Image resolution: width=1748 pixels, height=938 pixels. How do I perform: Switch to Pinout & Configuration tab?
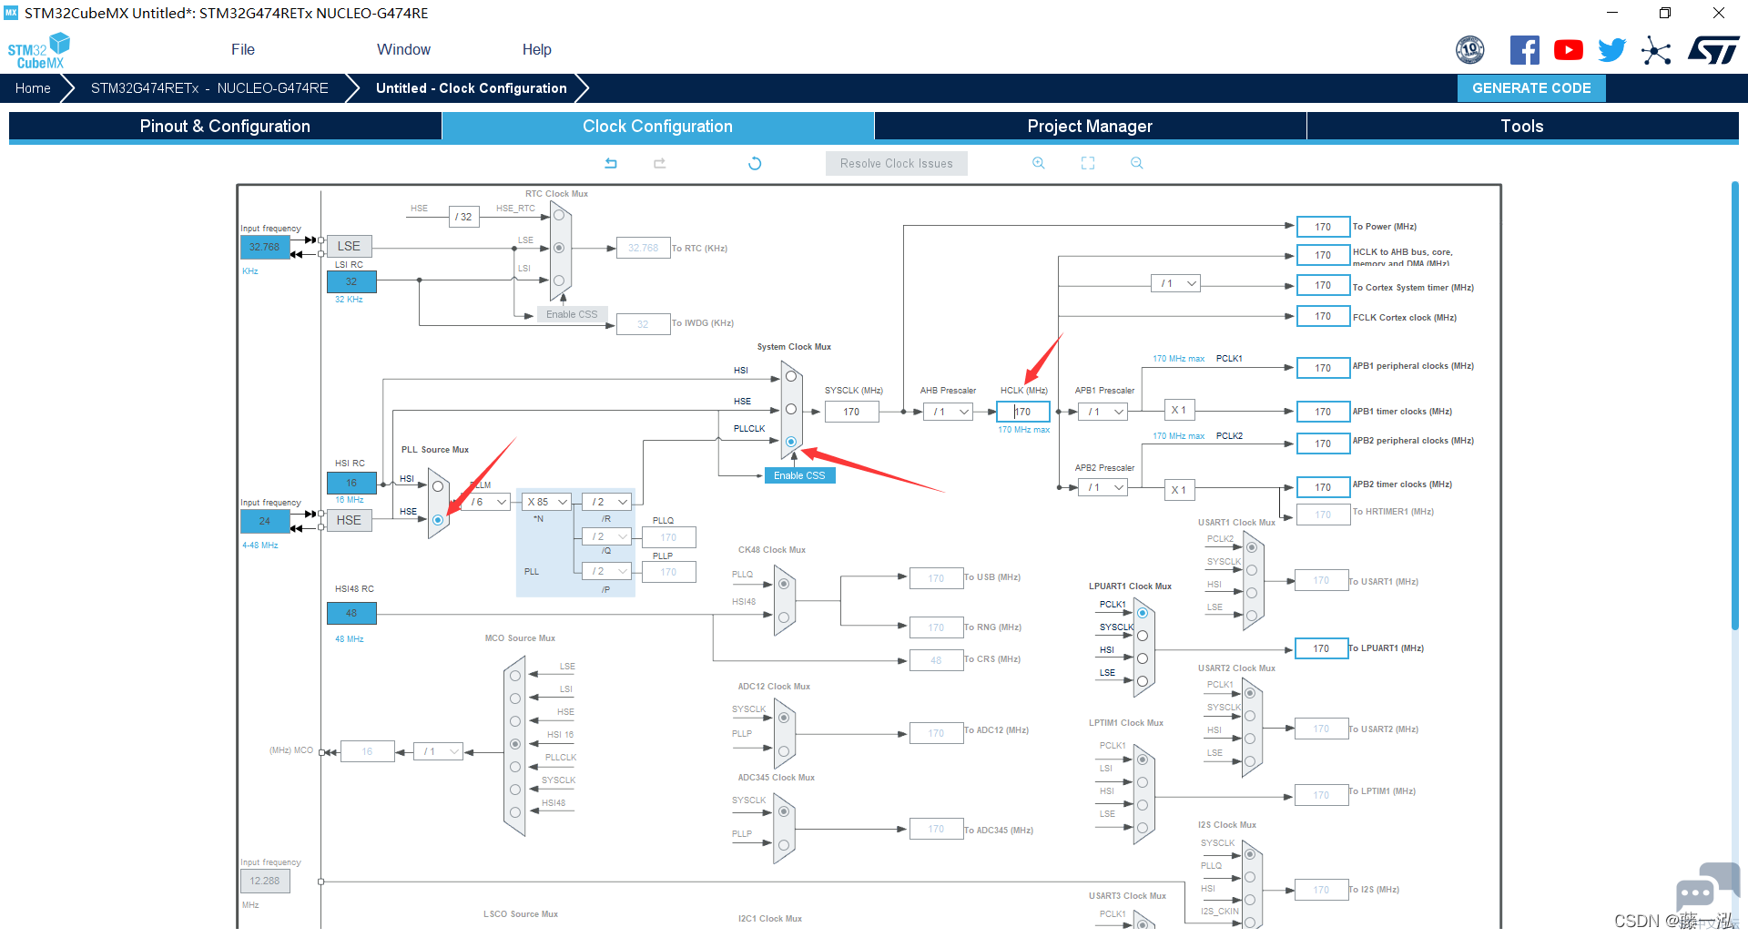tap(225, 127)
